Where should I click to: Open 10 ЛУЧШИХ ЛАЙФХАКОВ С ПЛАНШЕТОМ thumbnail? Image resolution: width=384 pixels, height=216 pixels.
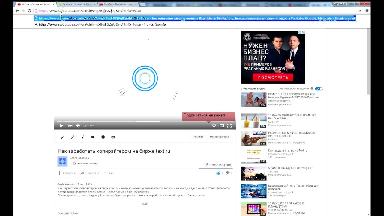254,209
